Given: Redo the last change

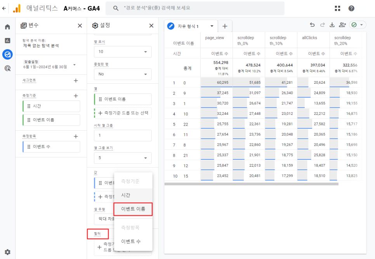Looking at the screenshot, I should (x=322, y=24).
